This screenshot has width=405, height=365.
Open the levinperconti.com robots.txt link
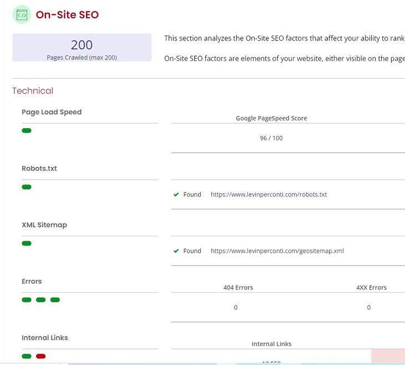click(x=269, y=195)
